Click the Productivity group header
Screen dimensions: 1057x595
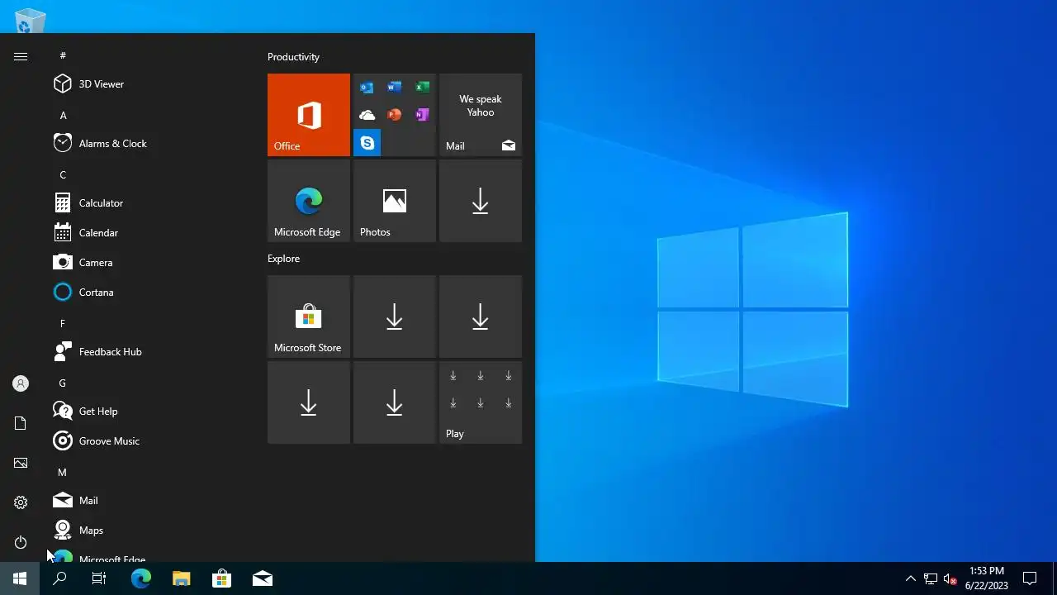click(x=293, y=57)
